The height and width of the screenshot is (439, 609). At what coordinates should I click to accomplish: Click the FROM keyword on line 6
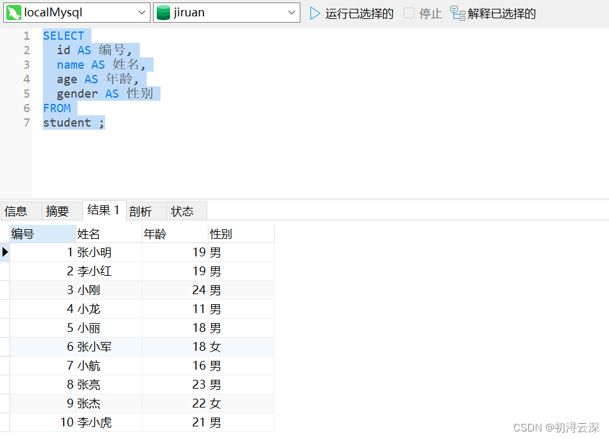pyautogui.click(x=57, y=108)
